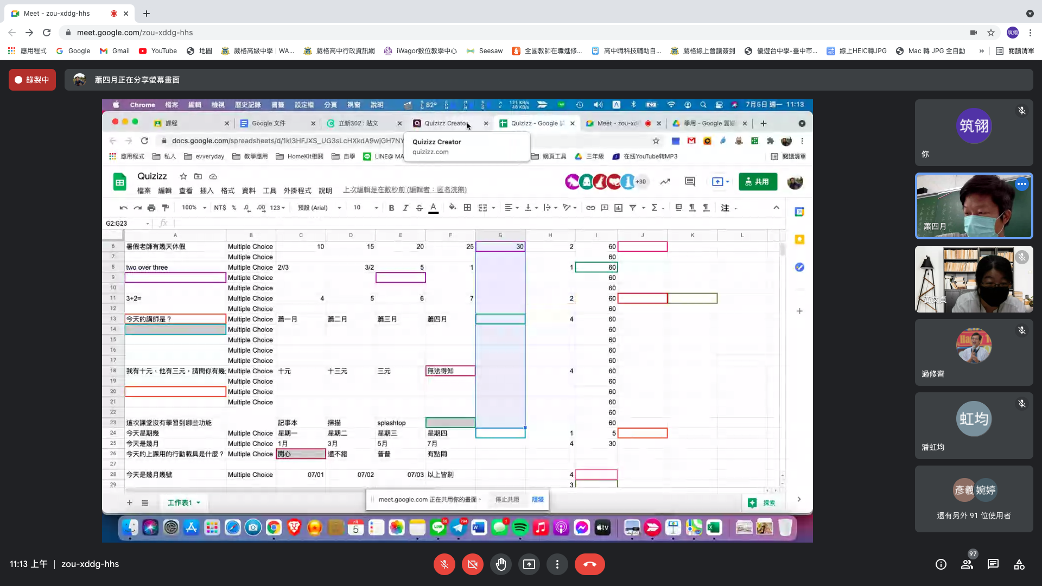Click the three dots on 蕭四月's tile
The width and height of the screenshot is (1042, 586).
point(1021,184)
